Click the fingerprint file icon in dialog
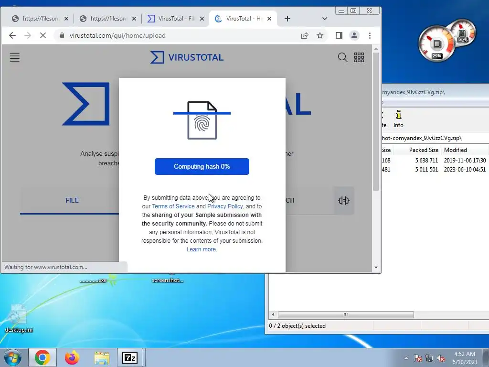The height and width of the screenshot is (367, 489). 202,120
